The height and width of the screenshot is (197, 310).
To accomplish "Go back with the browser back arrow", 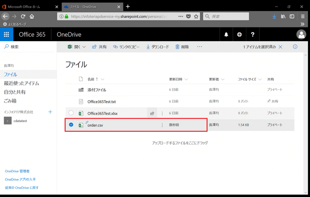I will coord(5,16).
